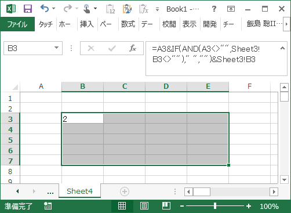Select column B header
This screenshot has height=213, width=291.
(x=82, y=86)
